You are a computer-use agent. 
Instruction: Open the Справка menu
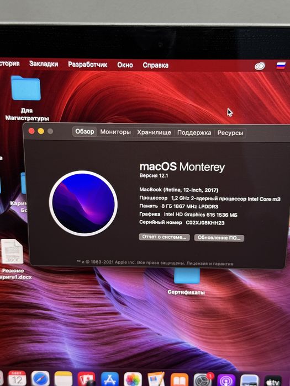point(156,65)
